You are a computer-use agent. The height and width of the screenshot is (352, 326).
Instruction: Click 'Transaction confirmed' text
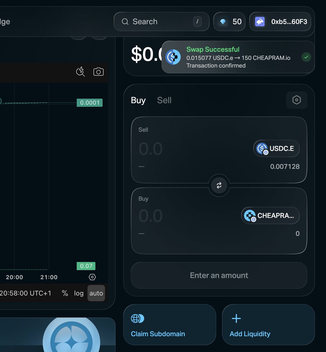click(x=216, y=65)
